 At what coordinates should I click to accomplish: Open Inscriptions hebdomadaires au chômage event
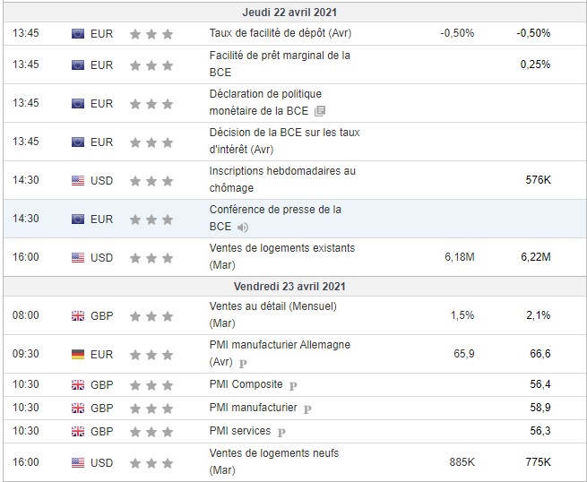point(281,180)
